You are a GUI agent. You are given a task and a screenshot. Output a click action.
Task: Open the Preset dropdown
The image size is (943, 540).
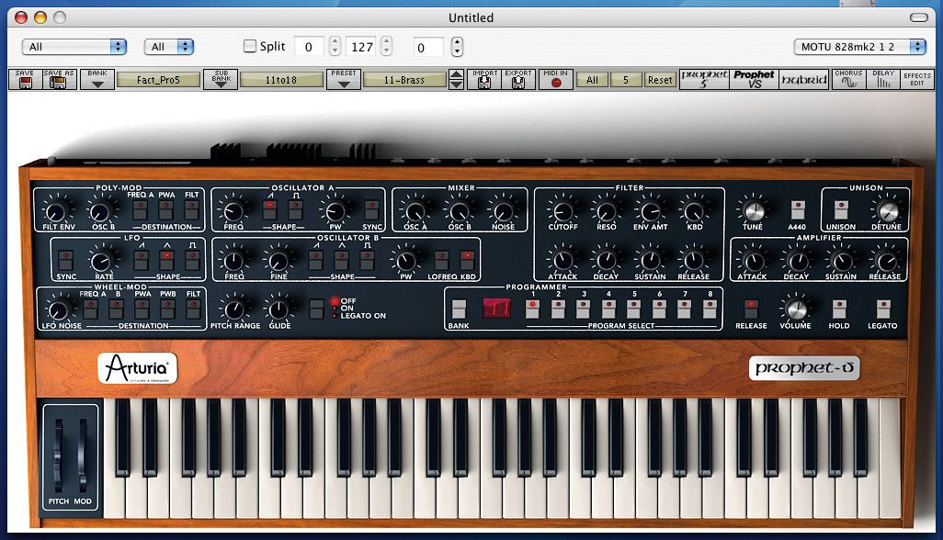[x=344, y=79]
